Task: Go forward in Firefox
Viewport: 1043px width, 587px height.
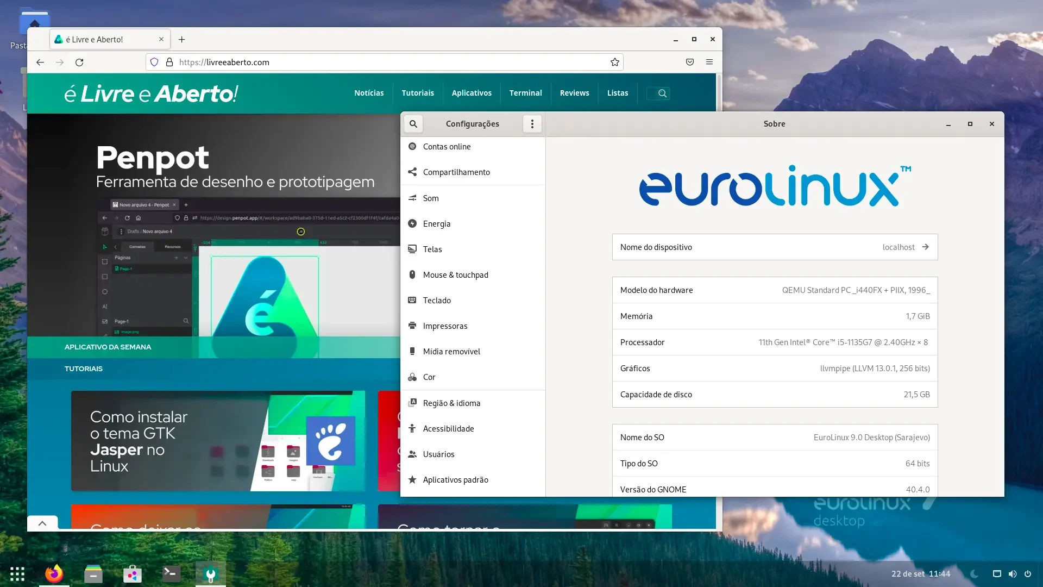Action: [60, 63]
